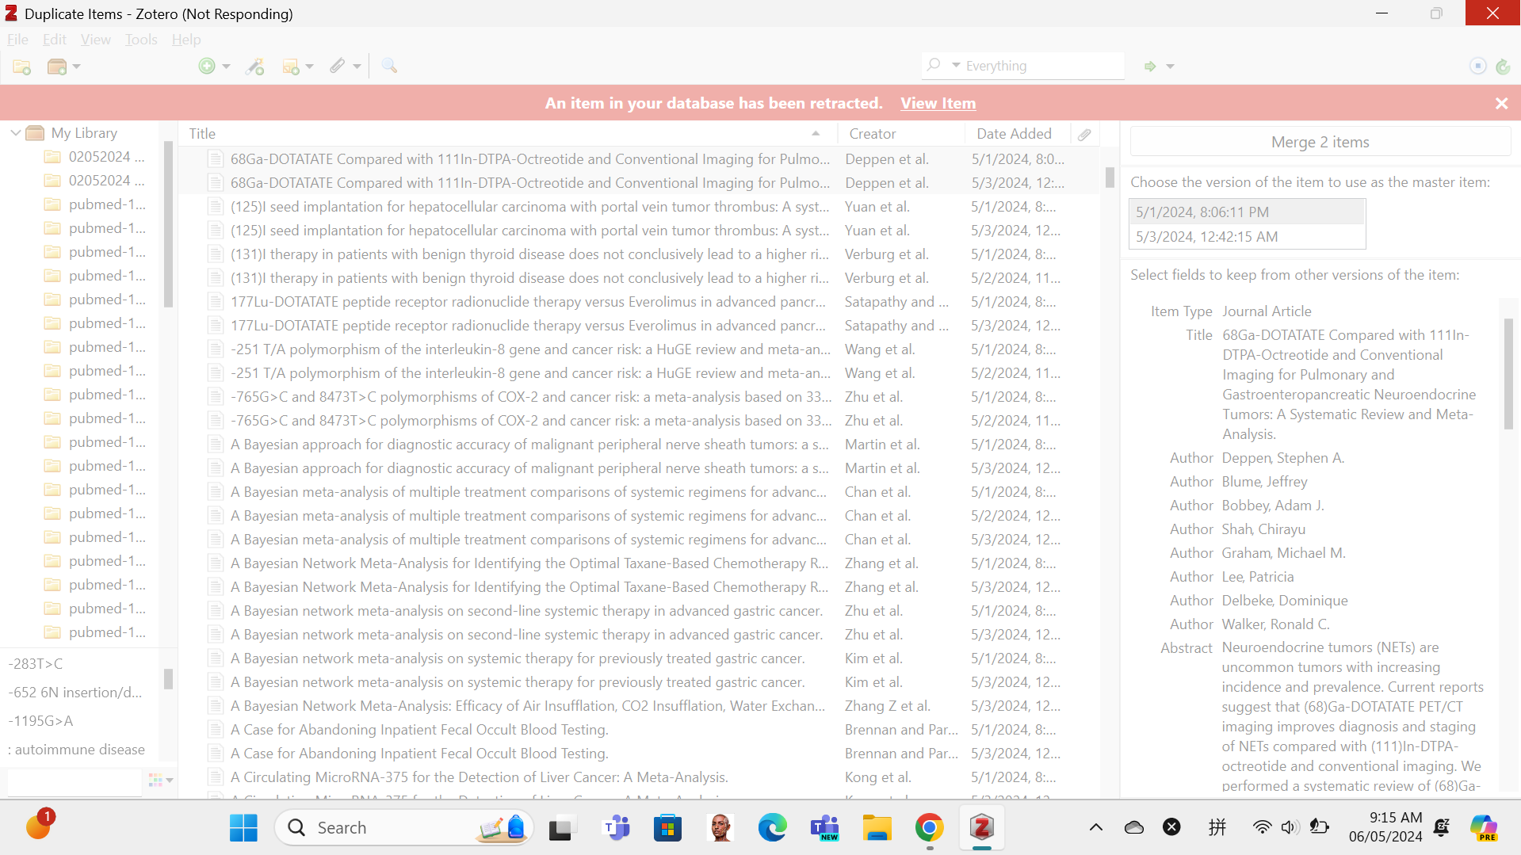Image resolution: width=1521 pixels, height=855 pixels.
Task: Dismiss the retraction banner with the X
Action: click(x=1501, y=103)
